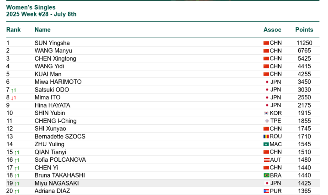This screenshot has height=195, width=328.
Task: Click the Austria flag next to Sofia POLCANOVA
Action: point(267,160)
